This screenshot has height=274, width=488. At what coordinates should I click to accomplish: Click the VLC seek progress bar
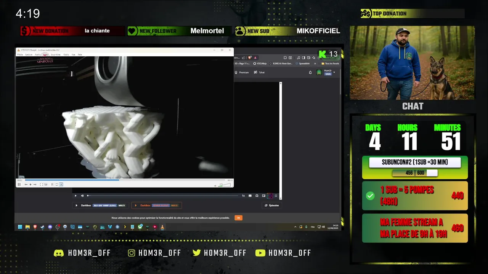pyautogui.click(x=126, y=180)
